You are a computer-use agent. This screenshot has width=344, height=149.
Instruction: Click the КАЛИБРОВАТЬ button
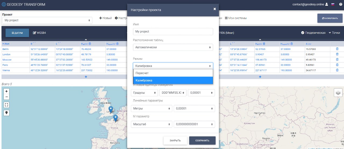(330, 18)
